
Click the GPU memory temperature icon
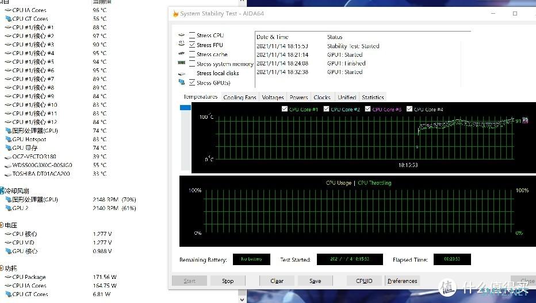(8, 147)
